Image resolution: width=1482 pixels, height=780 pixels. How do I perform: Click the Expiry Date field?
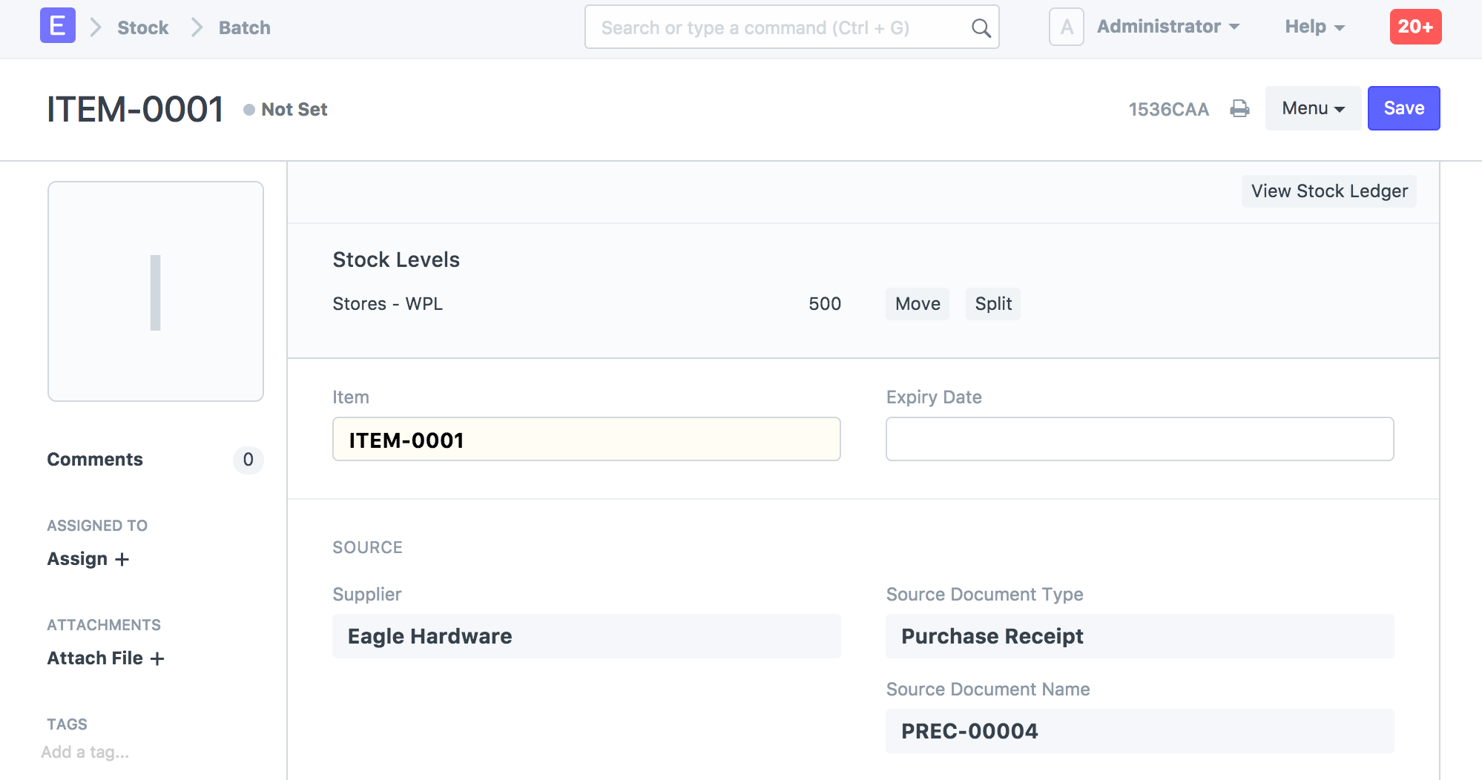click(1139, 439)
